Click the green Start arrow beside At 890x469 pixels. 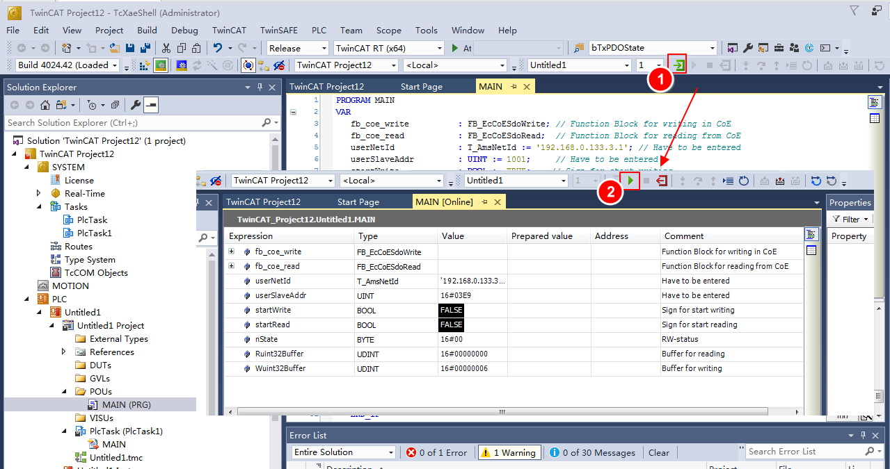[454, 48]
